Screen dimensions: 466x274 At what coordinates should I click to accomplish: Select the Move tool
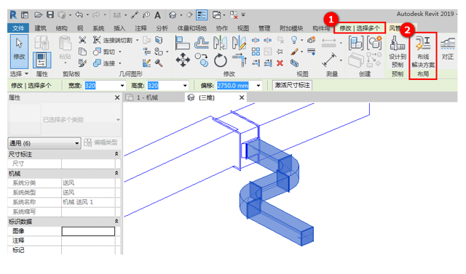pos(183,60)
